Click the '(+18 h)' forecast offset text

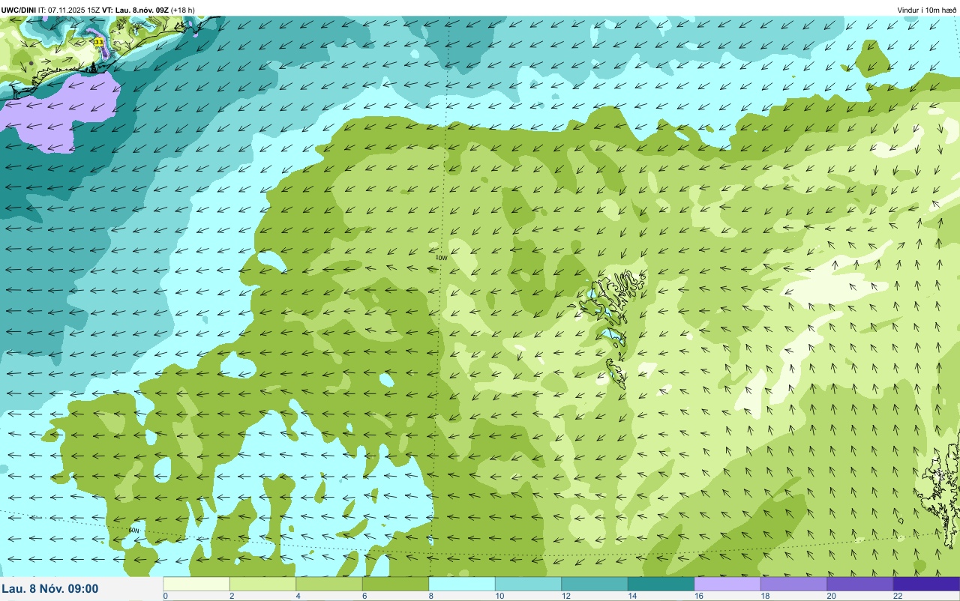(x=183, y=10)
